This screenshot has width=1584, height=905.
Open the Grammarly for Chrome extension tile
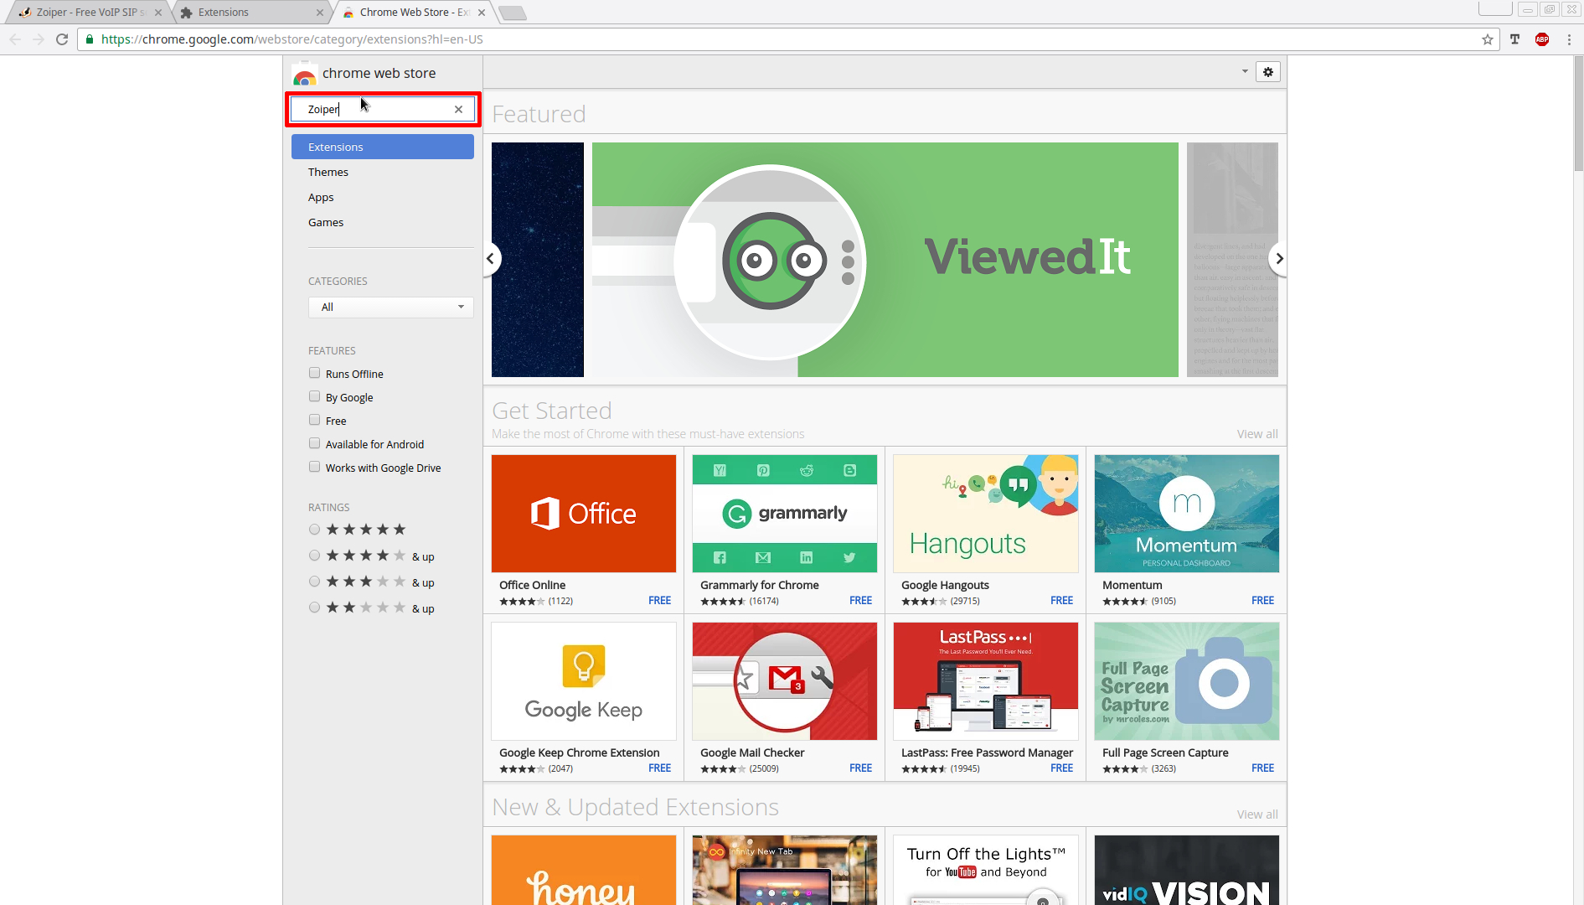(x=784, y=515)
